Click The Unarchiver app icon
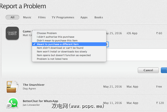167x112 pixels. (x=12, y=86)
